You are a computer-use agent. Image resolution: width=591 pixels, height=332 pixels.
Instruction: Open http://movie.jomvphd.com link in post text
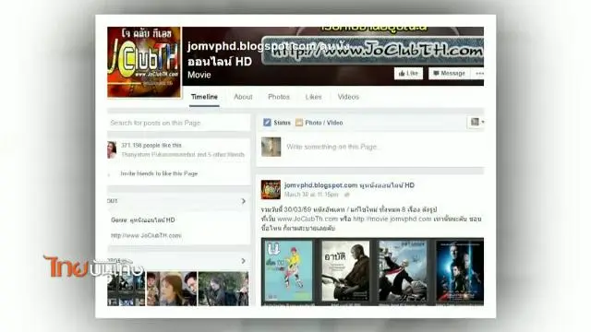(392, 219)
